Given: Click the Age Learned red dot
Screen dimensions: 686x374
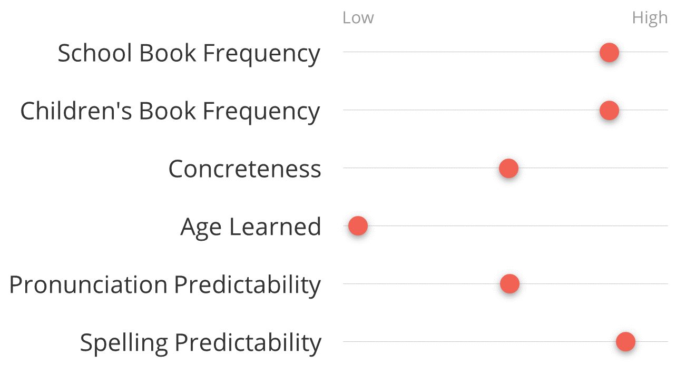Looking at the screenshot, I should pyautogui.click(x=358, y=226).
